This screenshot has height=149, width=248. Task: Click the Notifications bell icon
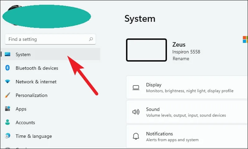[136, 136]
